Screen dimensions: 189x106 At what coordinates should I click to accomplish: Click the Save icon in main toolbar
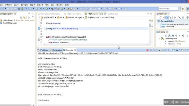point(8,9)
